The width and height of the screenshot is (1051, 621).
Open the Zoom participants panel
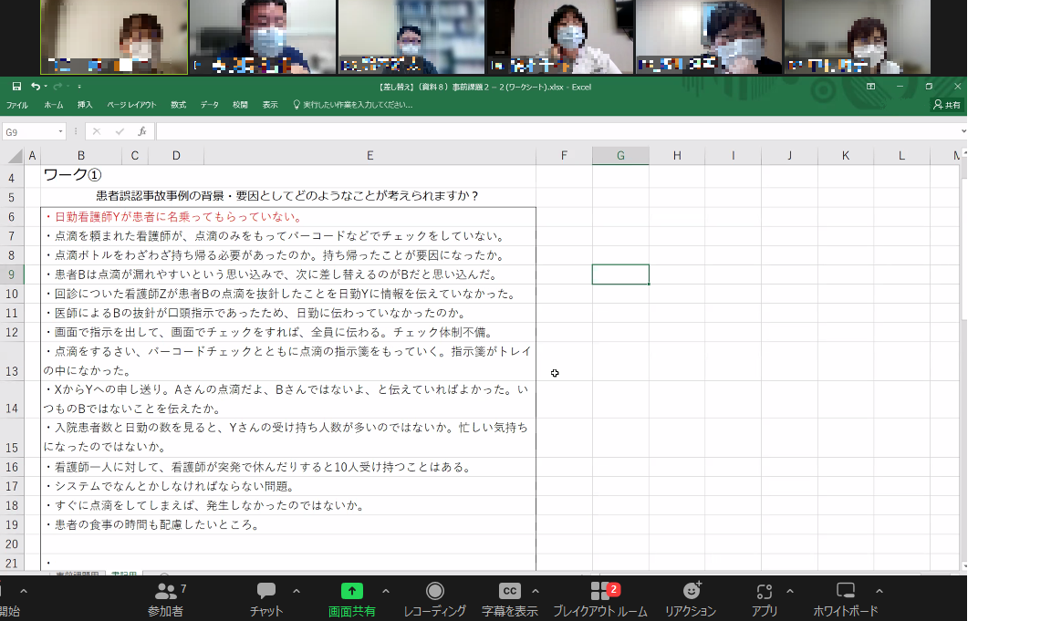(165, 592)
